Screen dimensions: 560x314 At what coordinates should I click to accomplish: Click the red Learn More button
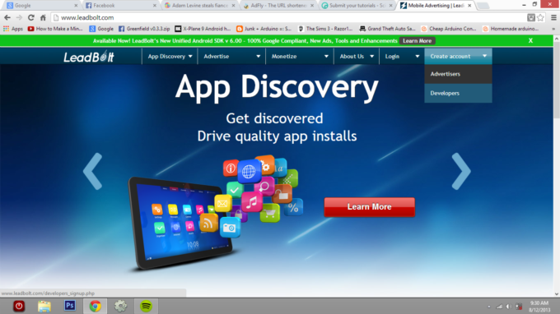tap(369, 206)
